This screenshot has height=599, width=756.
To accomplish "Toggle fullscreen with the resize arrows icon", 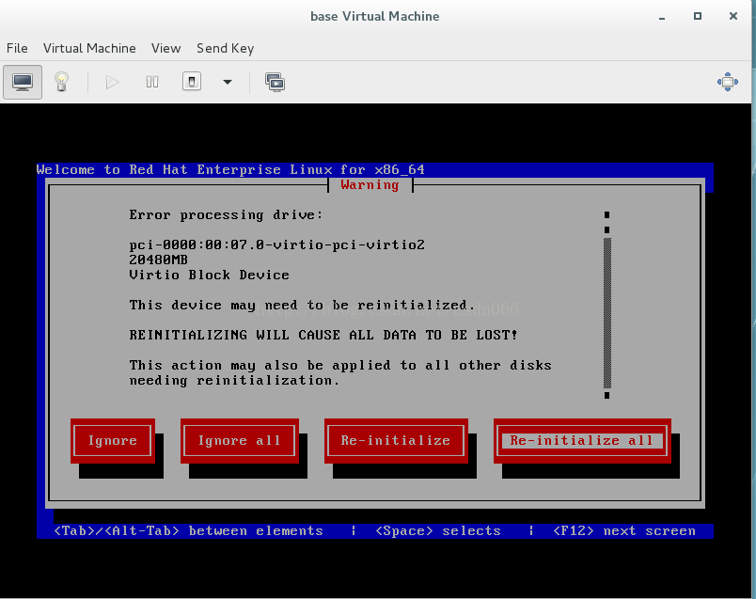I will point(728,82).
